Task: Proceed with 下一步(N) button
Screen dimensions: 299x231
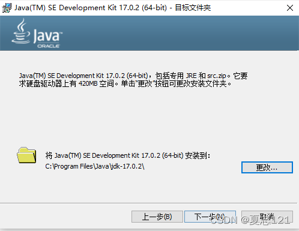Action: coord(210,217)
